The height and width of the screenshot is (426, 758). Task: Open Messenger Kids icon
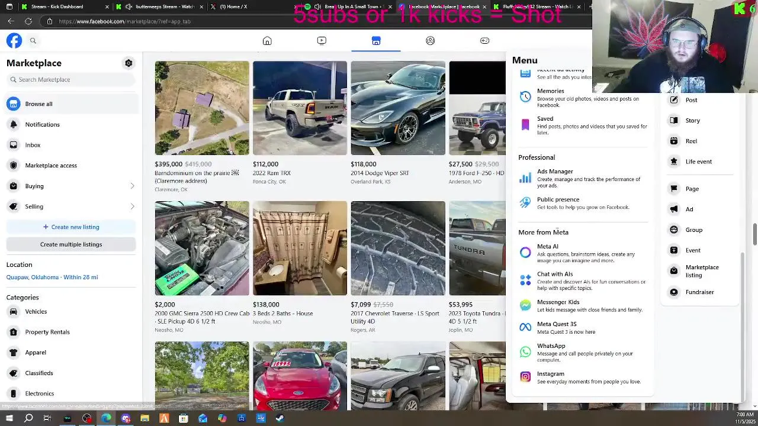(x=525, y=305)
